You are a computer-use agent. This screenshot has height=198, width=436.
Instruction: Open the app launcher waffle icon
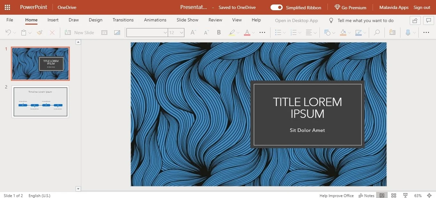click(x=7, y=7)
